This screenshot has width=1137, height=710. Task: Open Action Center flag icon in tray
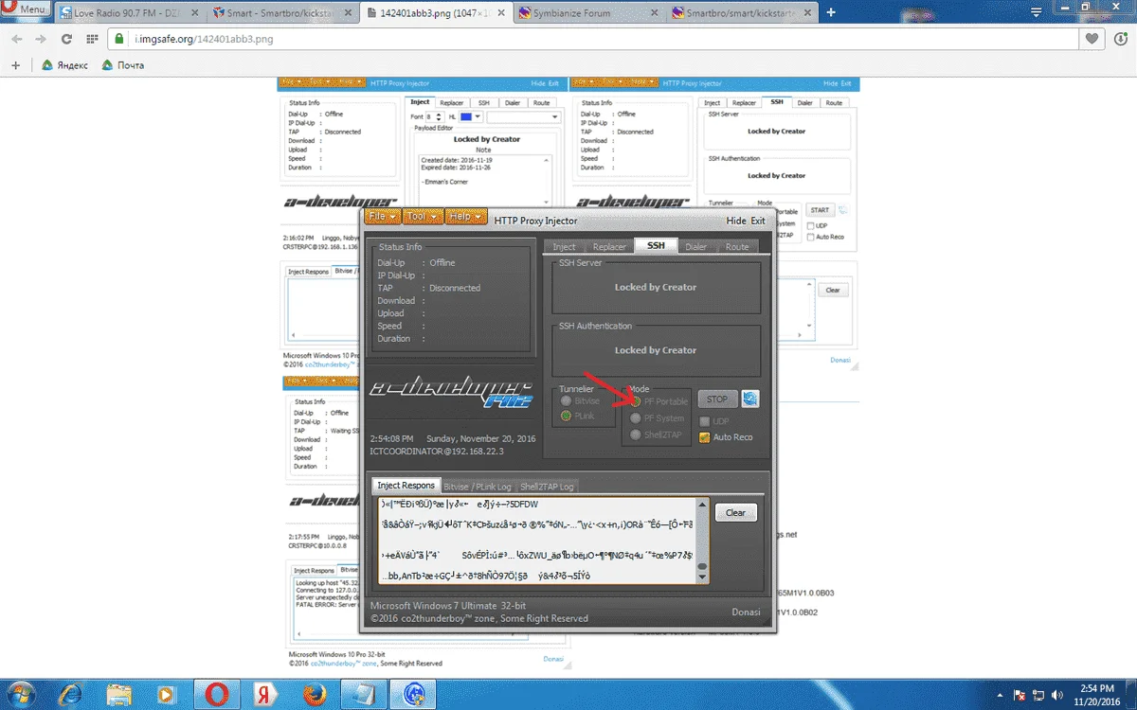pyautogui.click(x=1019, y=694)
